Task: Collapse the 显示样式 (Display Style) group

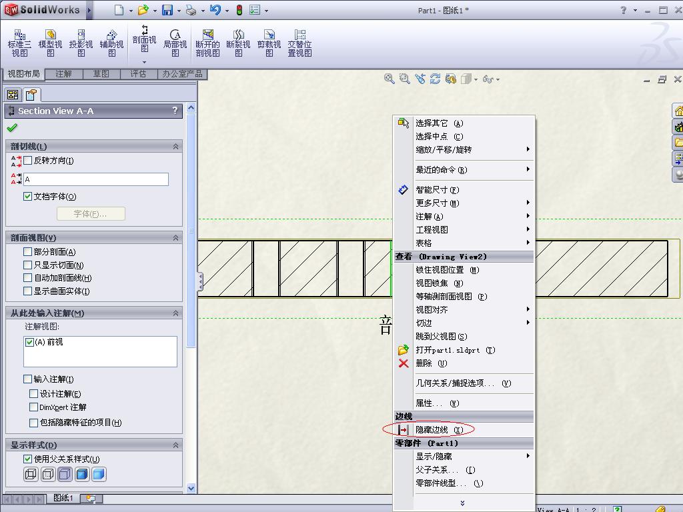Action: [x=175, y=445]
